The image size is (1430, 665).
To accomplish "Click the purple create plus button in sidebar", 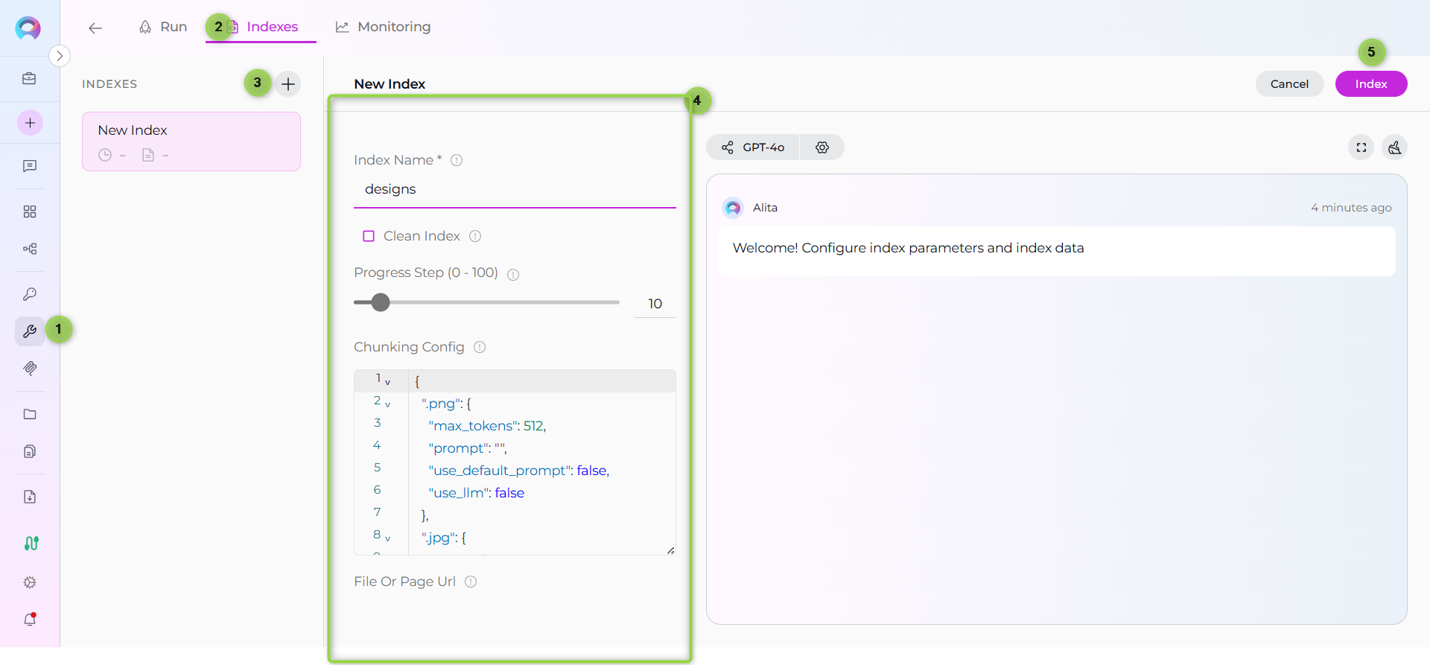I will (30, 123).
